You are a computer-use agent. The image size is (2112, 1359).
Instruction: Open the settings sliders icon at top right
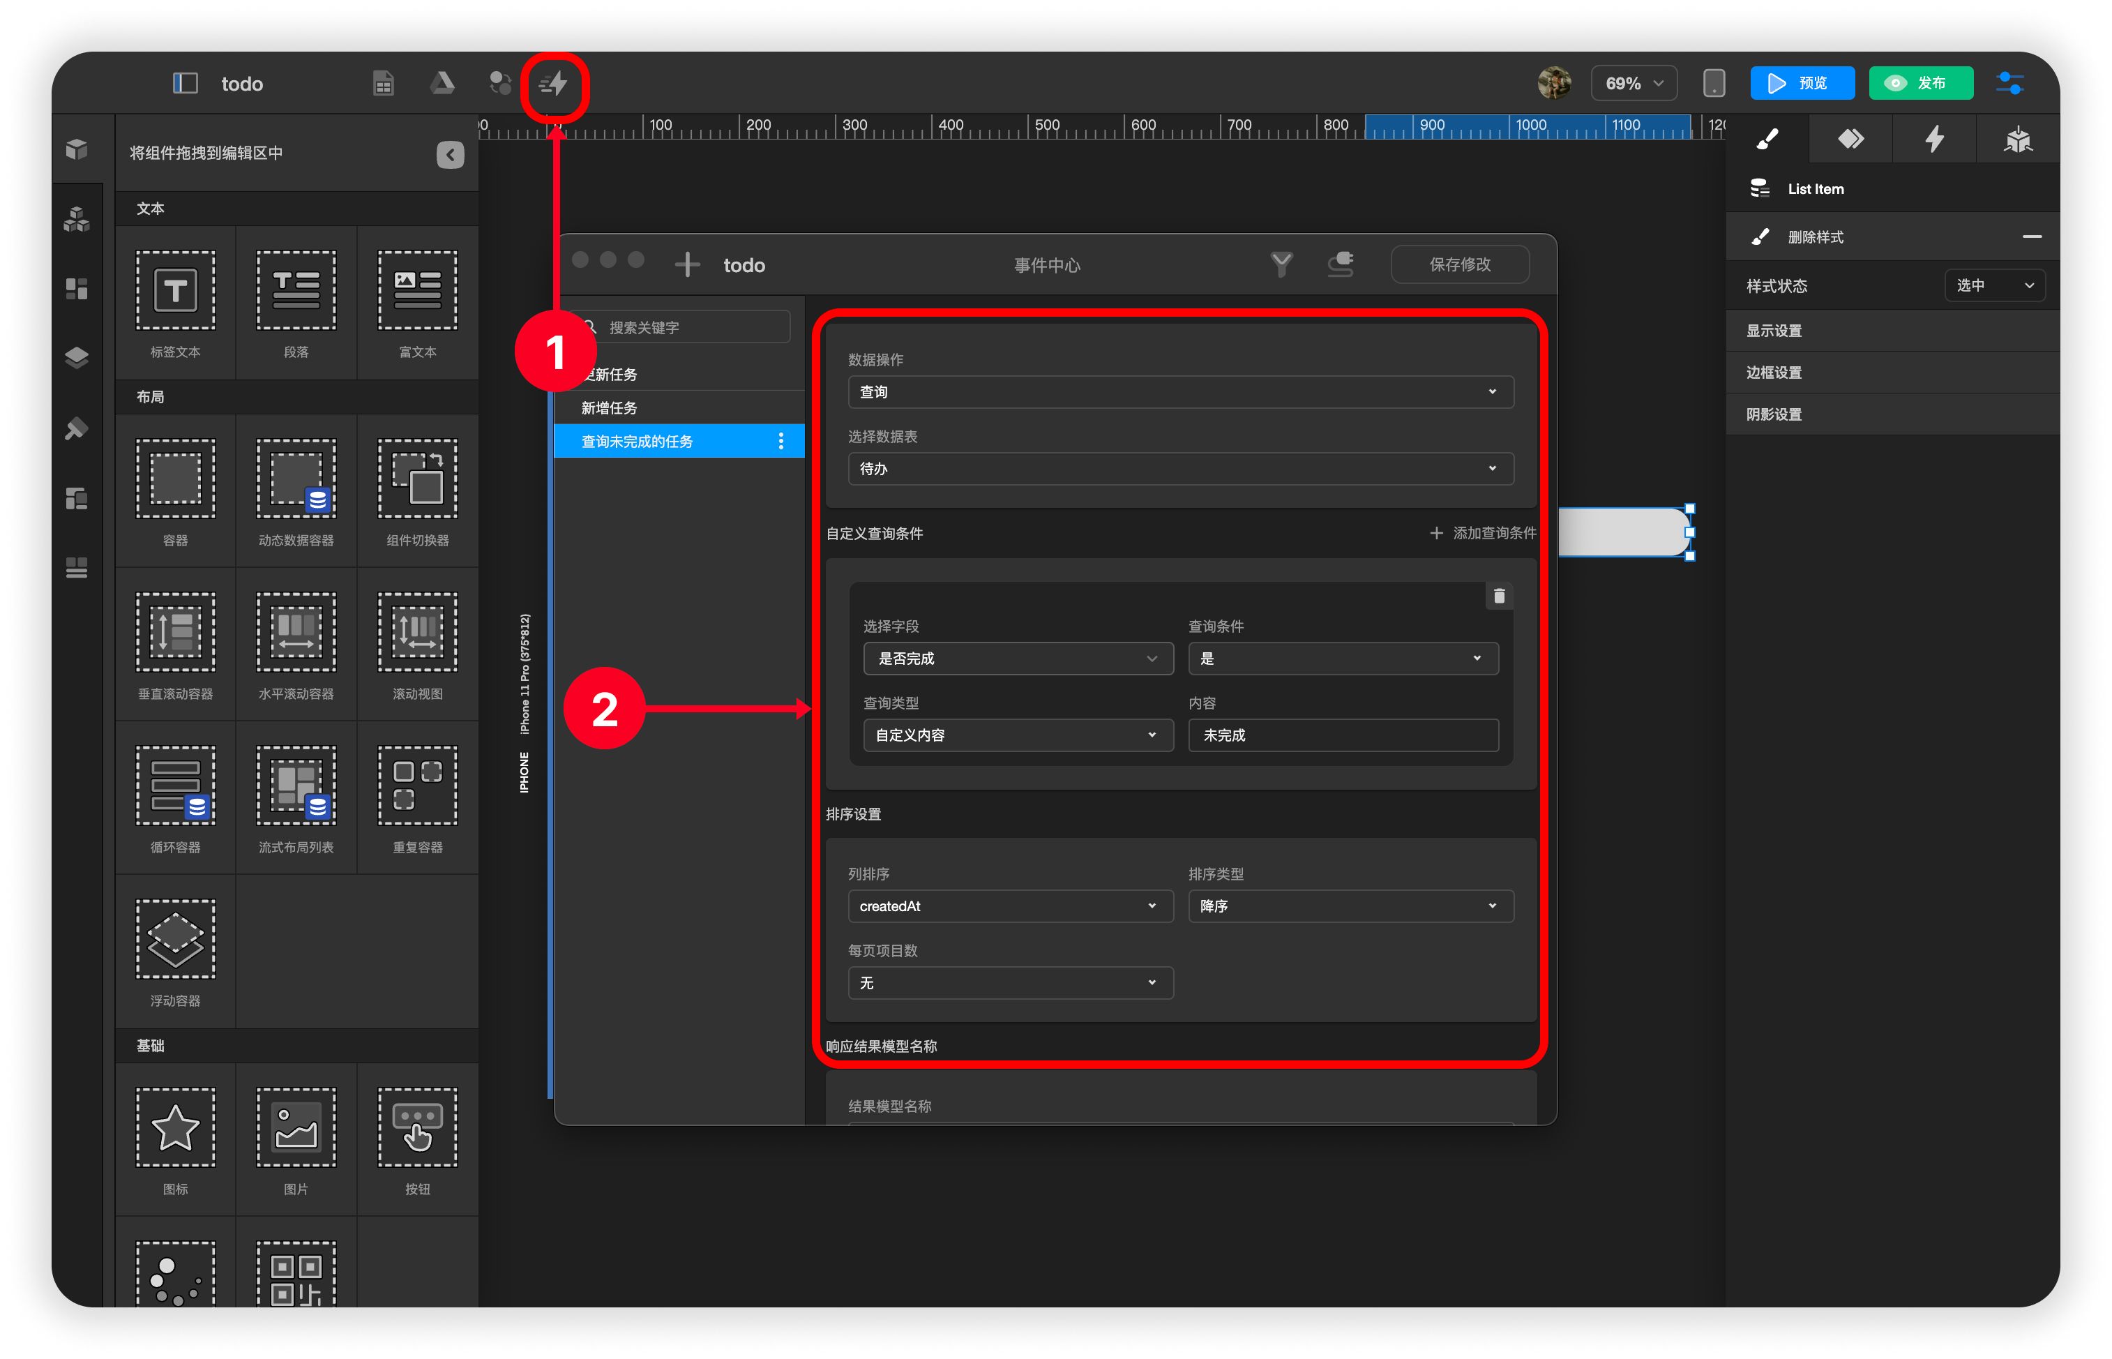pos(2009,84)
